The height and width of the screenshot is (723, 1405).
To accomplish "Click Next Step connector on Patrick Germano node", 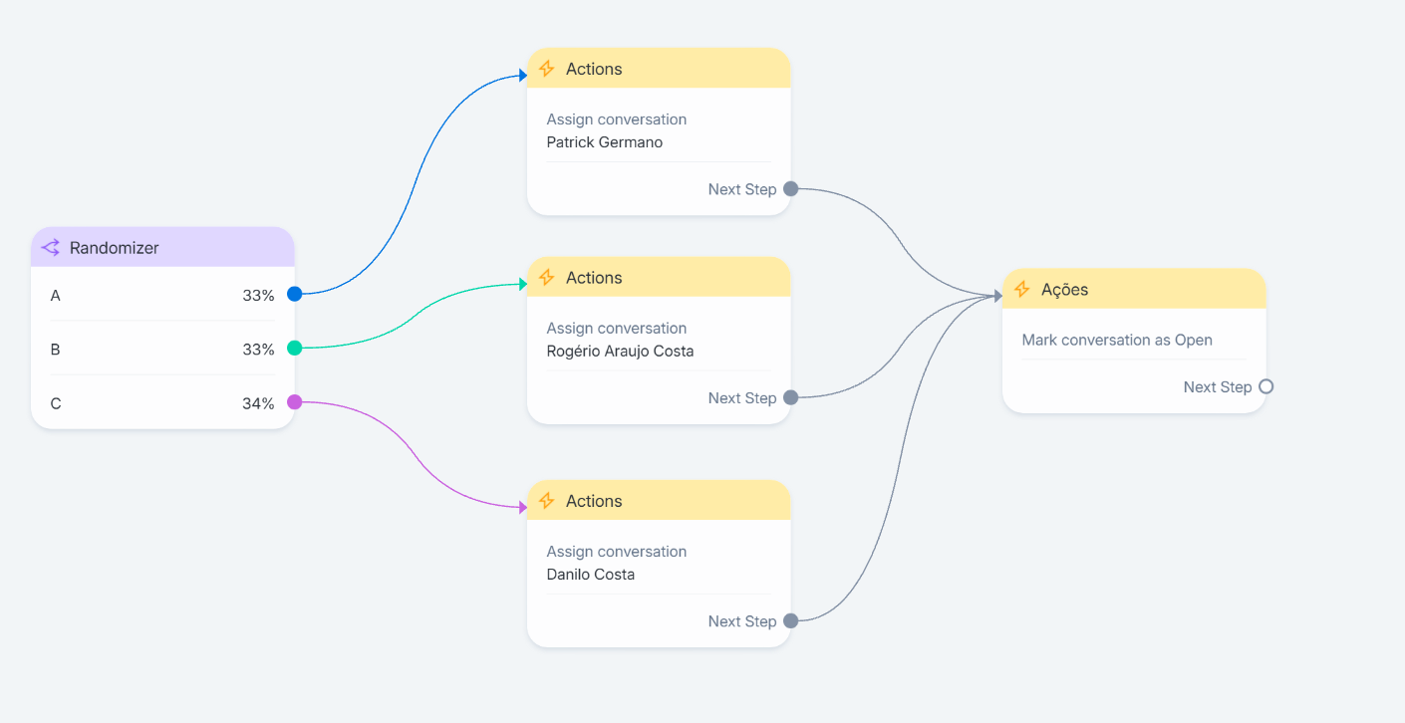I will tap(790, 188).
